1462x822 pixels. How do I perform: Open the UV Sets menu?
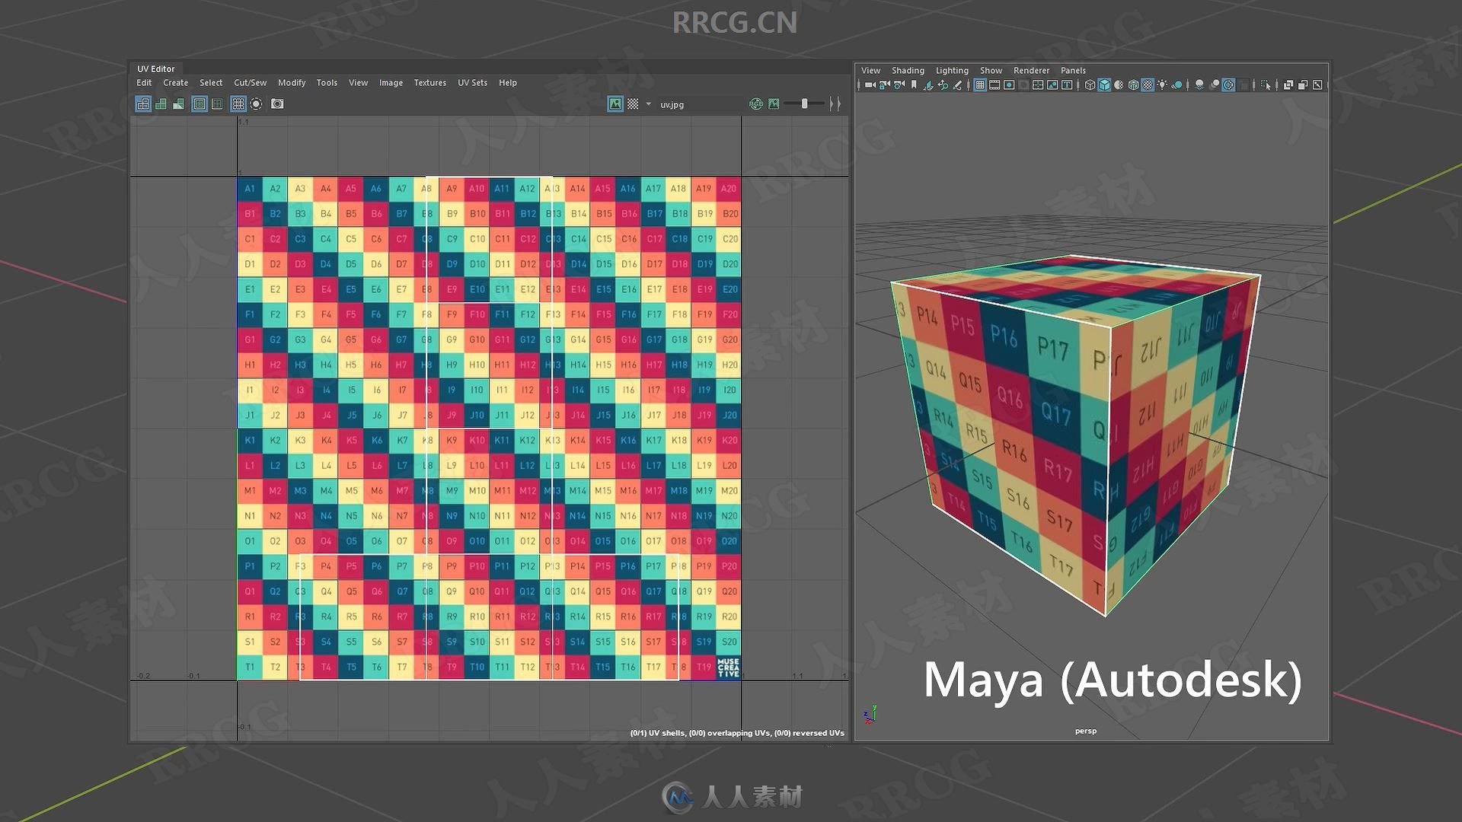tap(472, 83)
